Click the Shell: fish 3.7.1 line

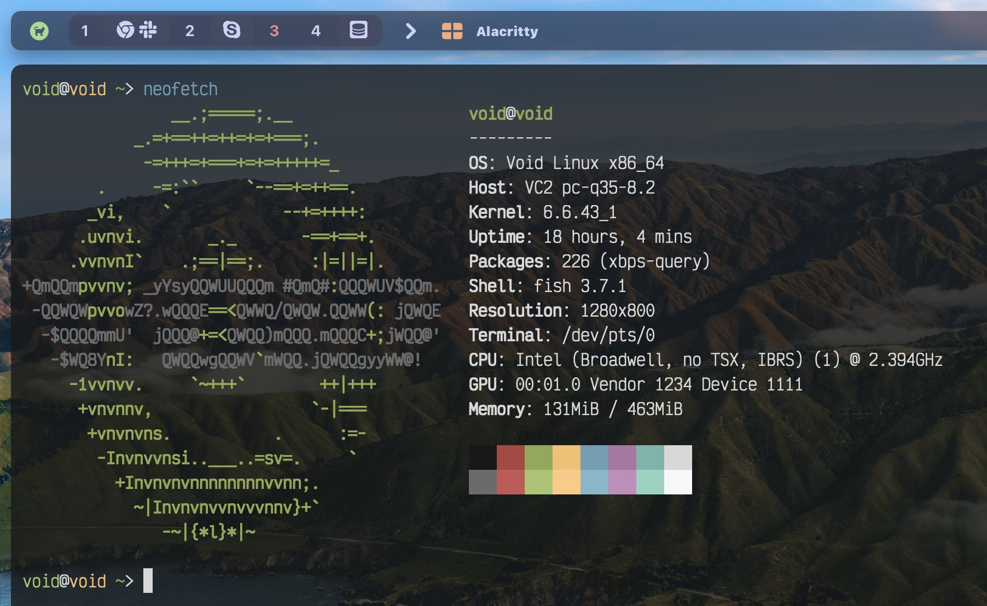click(547, 286)
